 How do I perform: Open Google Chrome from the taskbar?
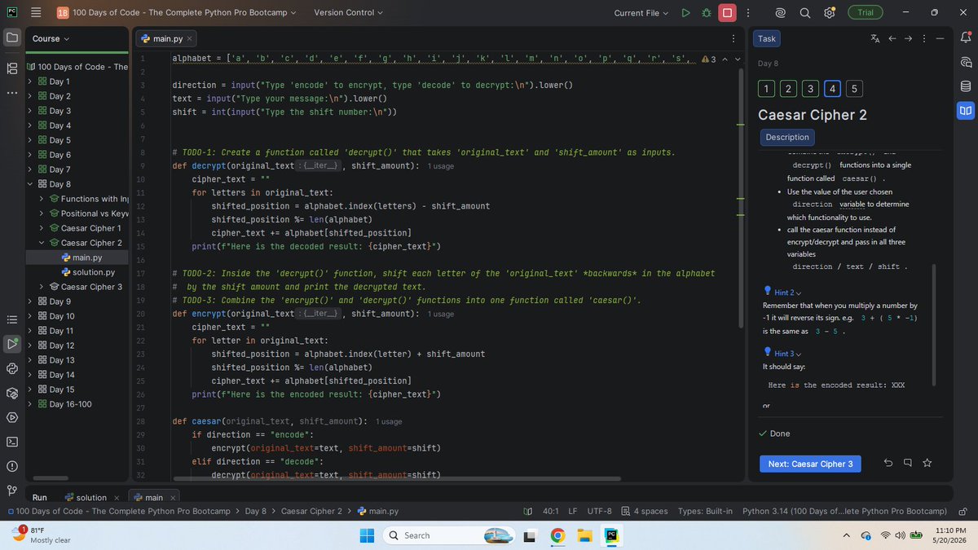[x=557, y=535]
